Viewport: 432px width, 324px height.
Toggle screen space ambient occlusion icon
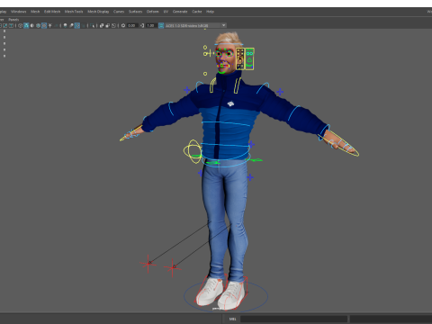coord(65,25)
